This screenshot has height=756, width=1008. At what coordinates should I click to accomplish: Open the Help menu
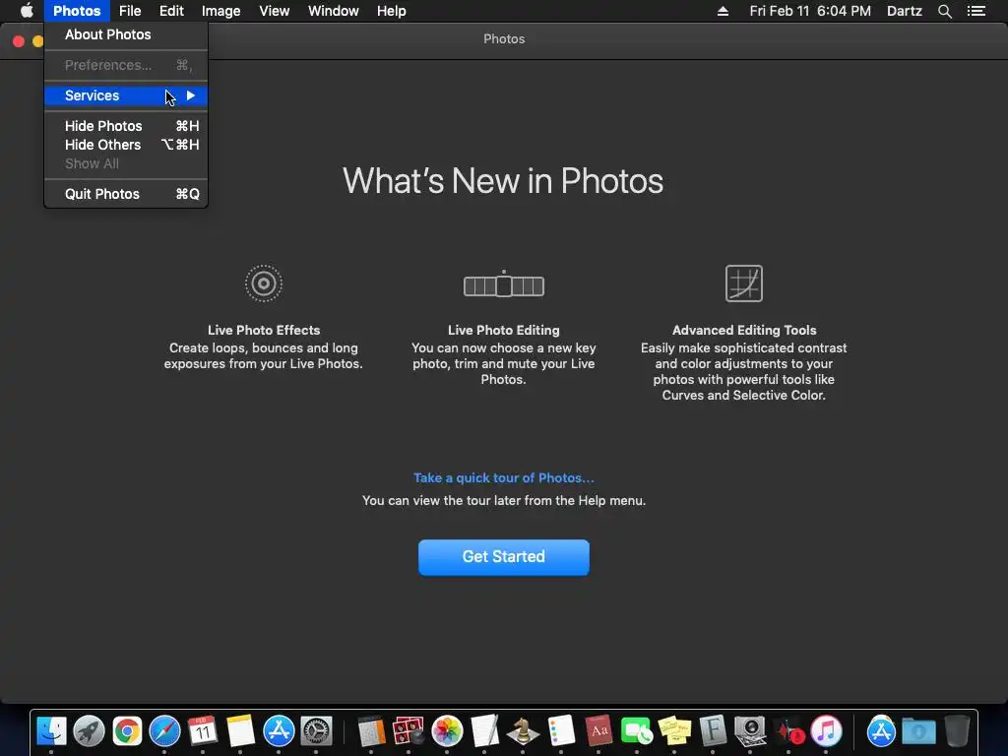coord(392,11)
